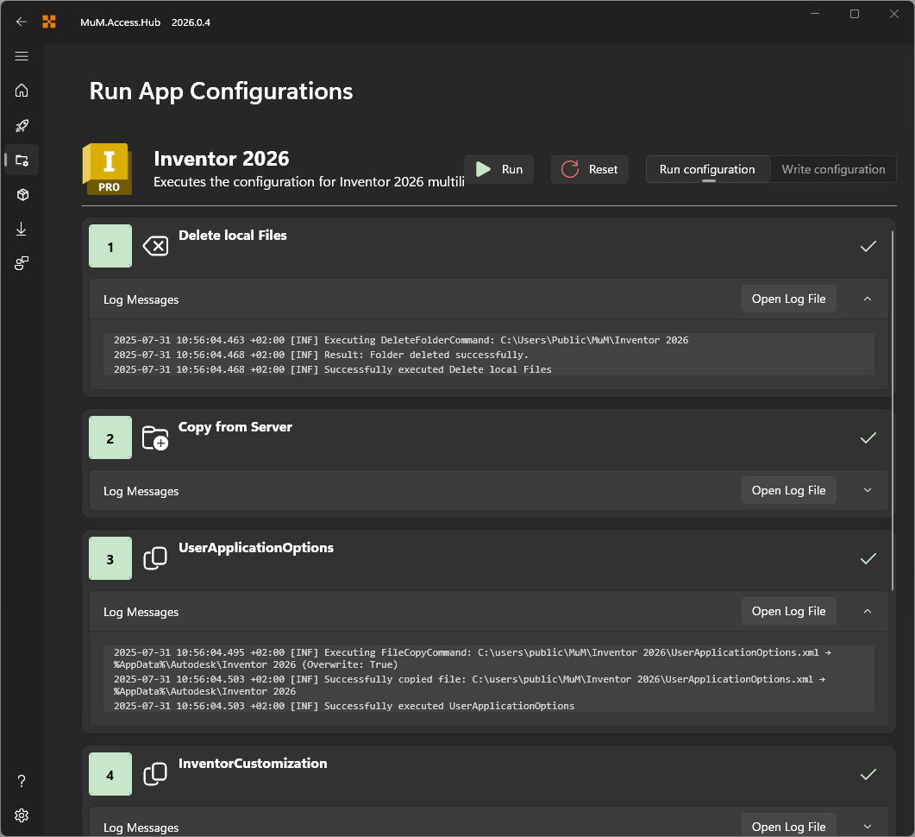Viewport: 915px width, 837px height.
Task: Select the Run configuration tab
Action: (707, 169)
